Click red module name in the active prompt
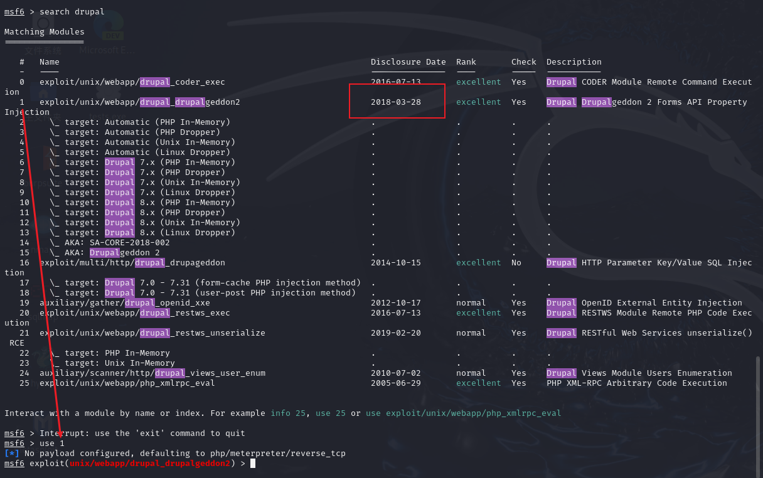The image size is (763, 478). 150,464
